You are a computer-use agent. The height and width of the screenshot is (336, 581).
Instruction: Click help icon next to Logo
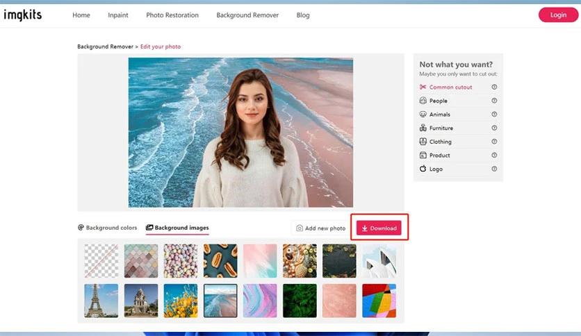coord(494,169)
